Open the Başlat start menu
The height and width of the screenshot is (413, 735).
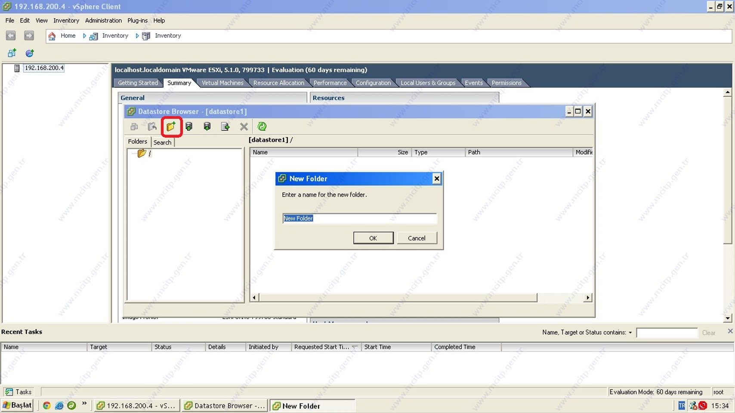17,405
